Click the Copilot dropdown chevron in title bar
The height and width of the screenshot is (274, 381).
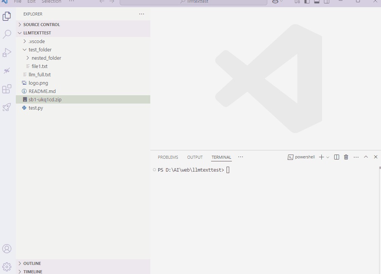coord(281,2)
